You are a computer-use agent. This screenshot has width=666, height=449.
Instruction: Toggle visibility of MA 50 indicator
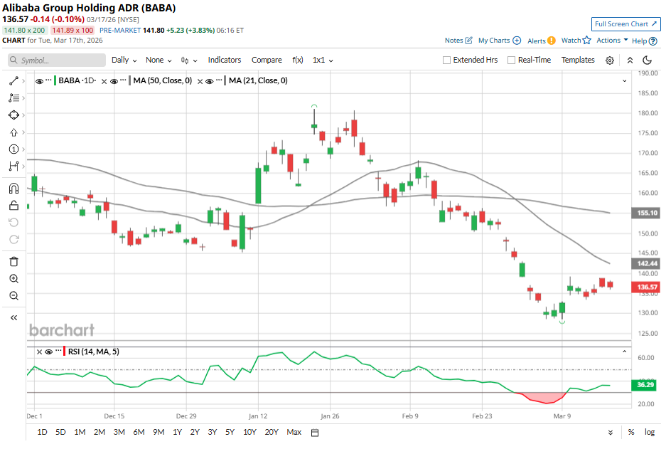(x=114, y=81)
